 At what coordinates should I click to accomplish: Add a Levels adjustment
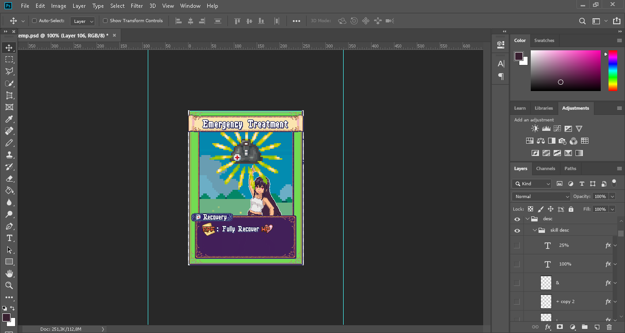click(x=546, y=129)
